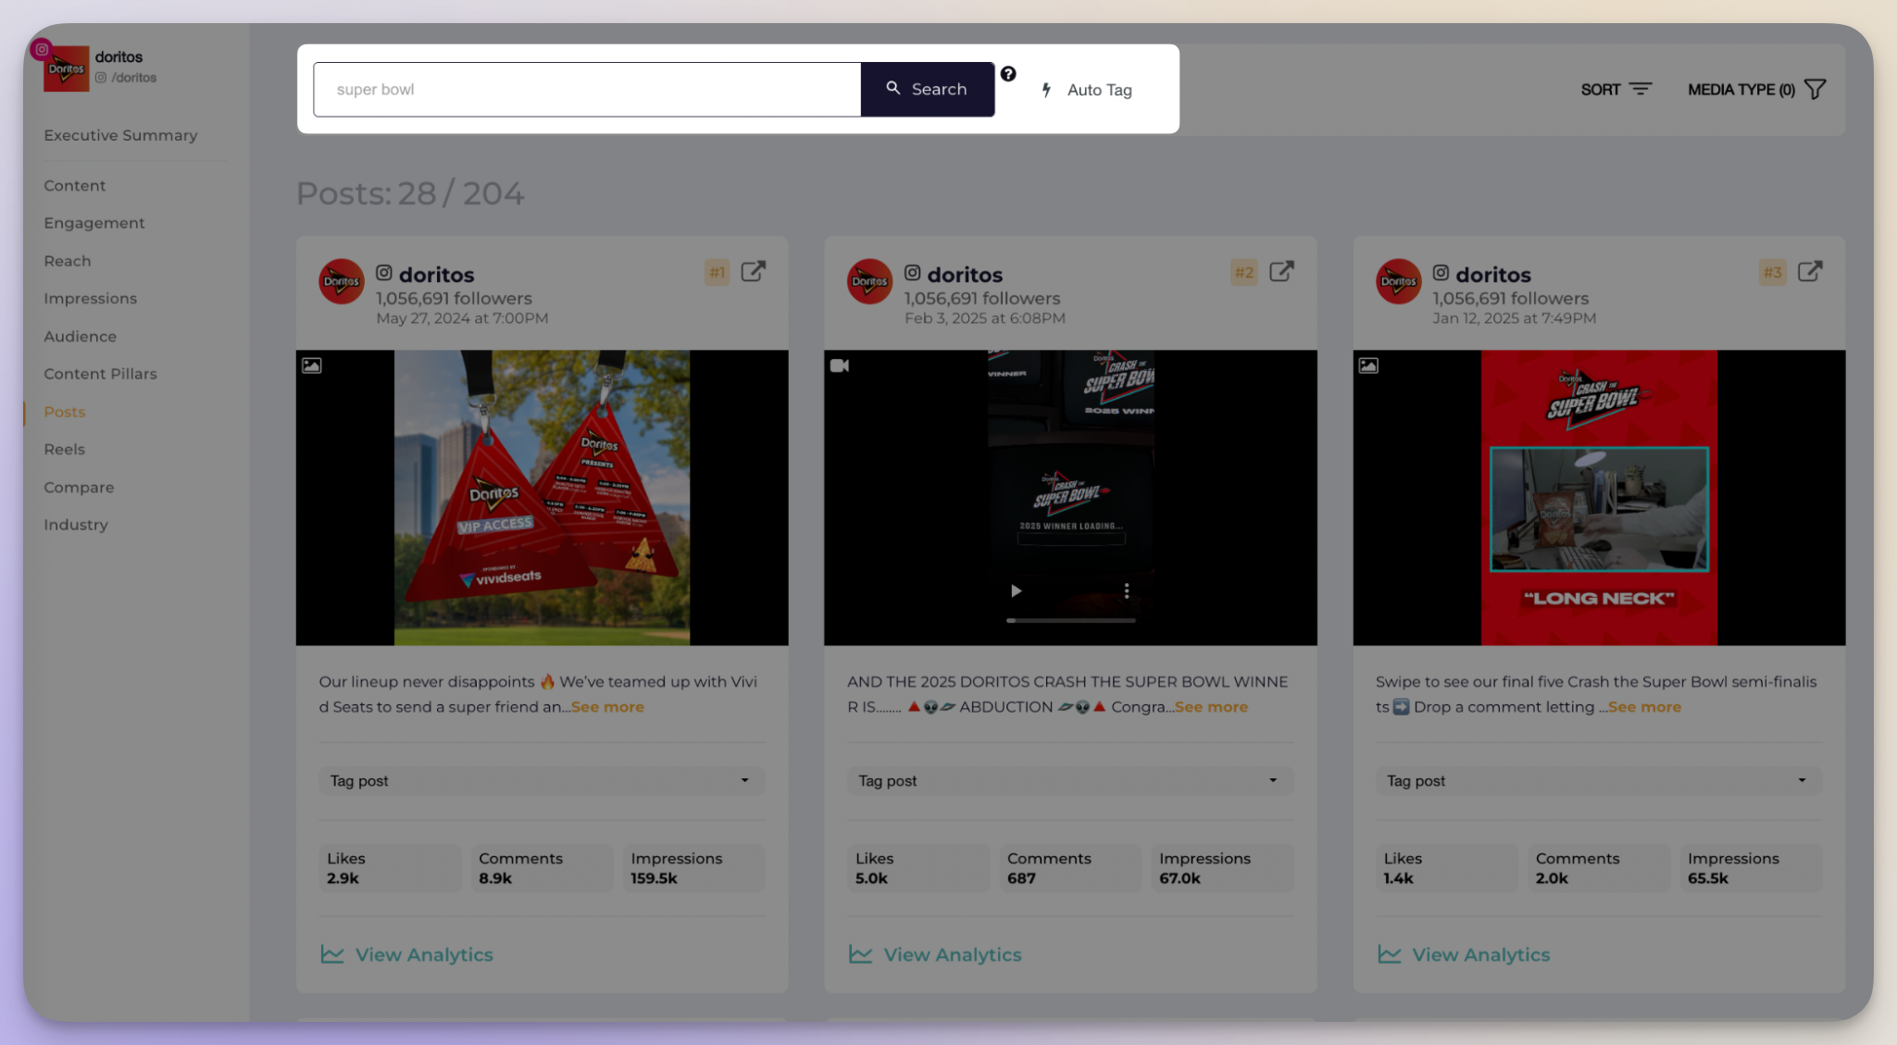Click Likes 1.4k stat
Screen dimensions: 1897x1045
1446,868
